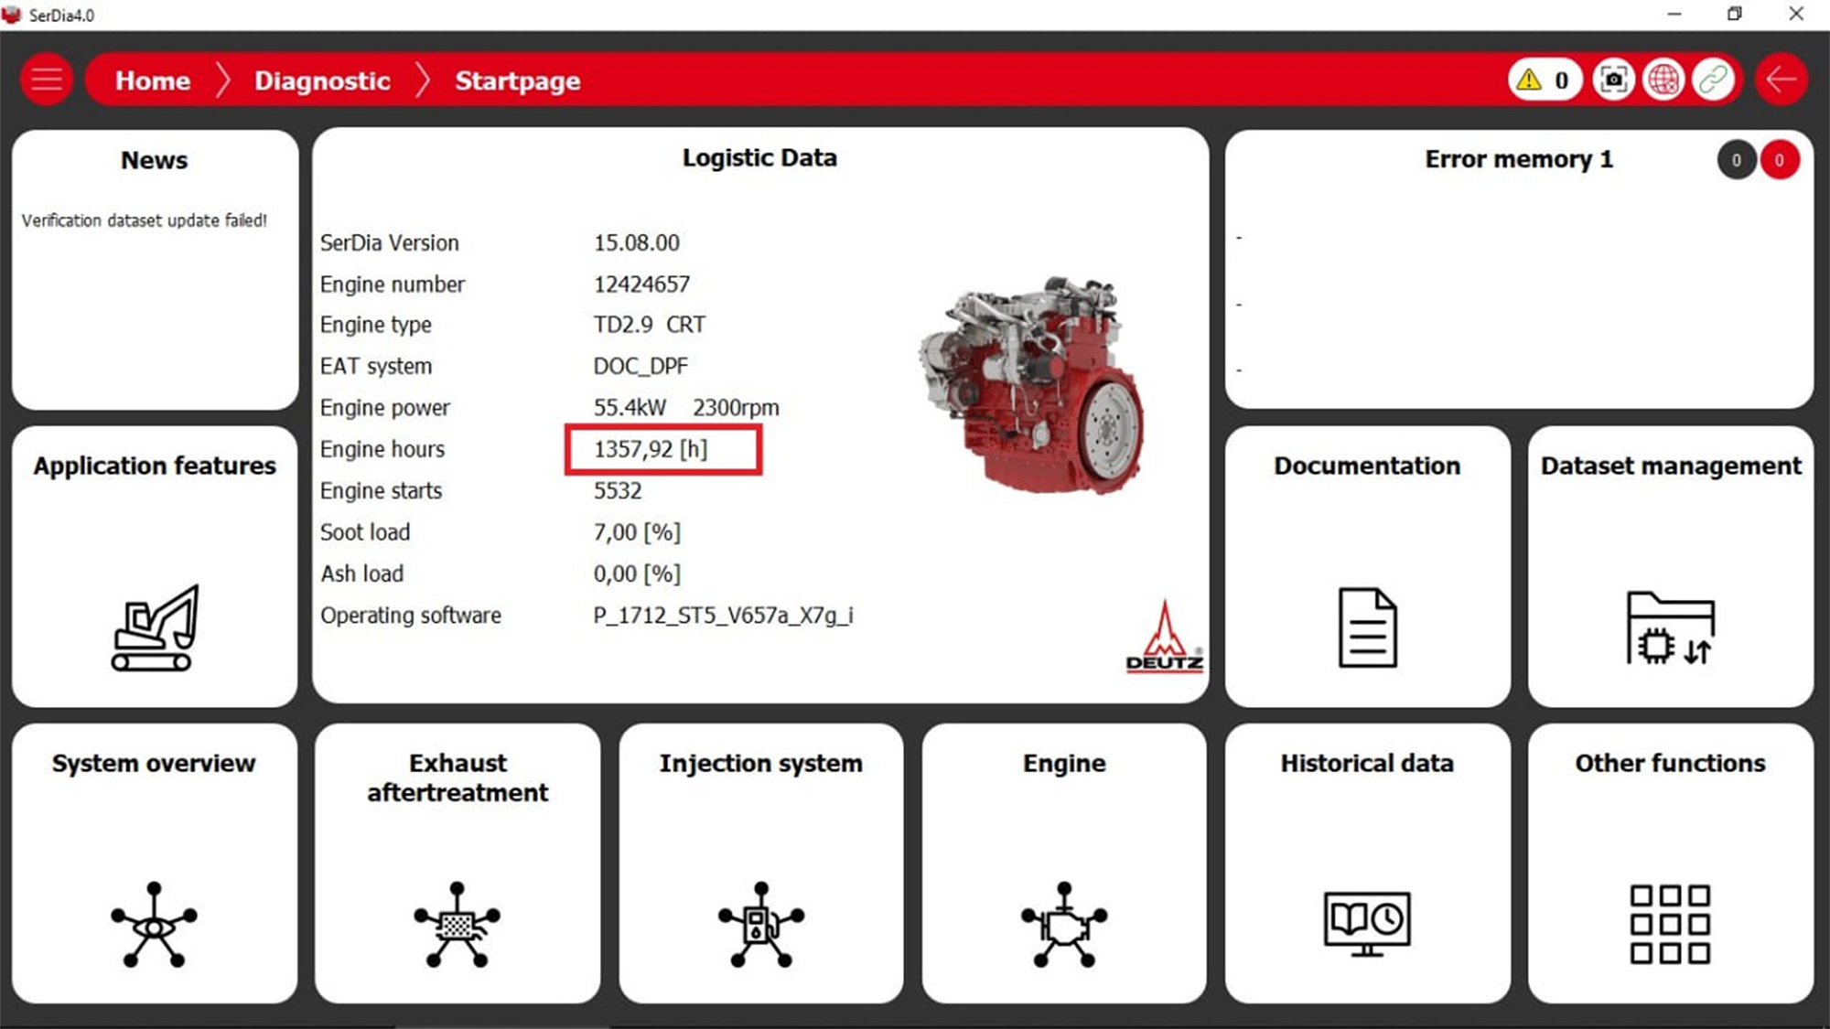Viewport: 1830px width, 1029px height.
Task: Select engine power 55.4kW value
Action: pos(630,408)
